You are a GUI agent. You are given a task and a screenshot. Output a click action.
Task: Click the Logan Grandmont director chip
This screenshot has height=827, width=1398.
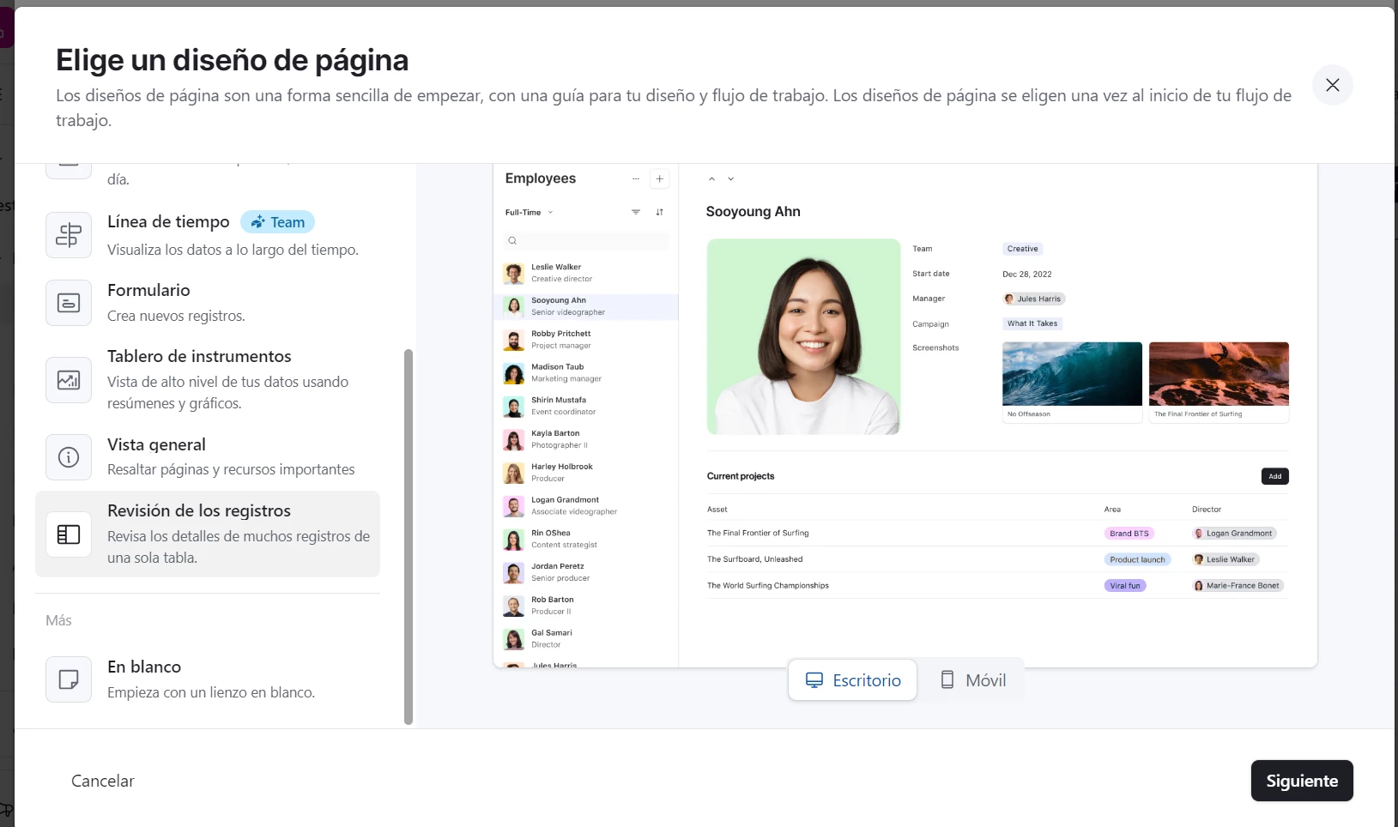[1234, 534]
